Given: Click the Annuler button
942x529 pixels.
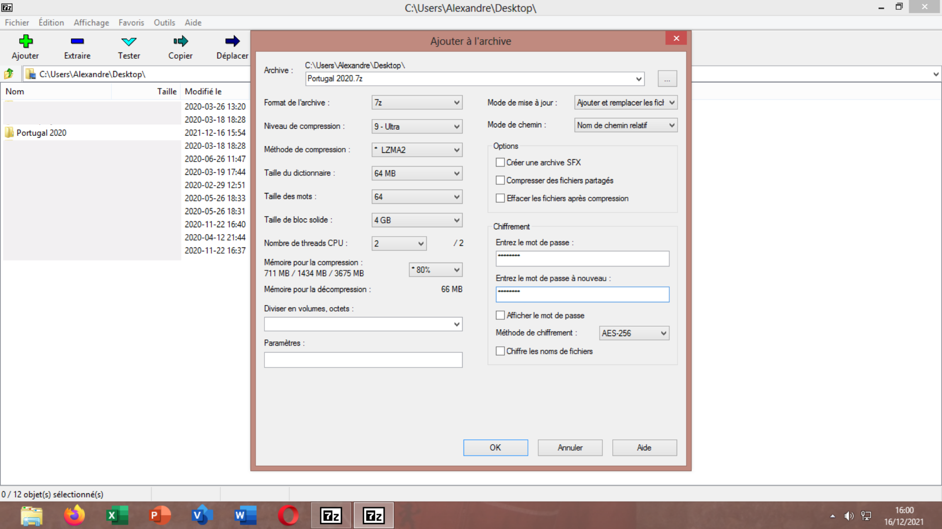Looking at the screenshot, I should click(570, 448).
